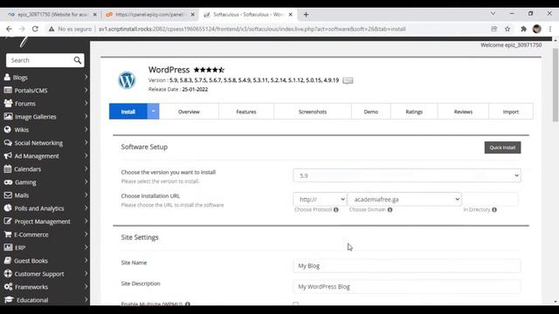Image resolution: width=559 pixels, height=314 pixels.
Task: Click the Project Management icon
Action: pyautogui.click(x=8, y=222)
